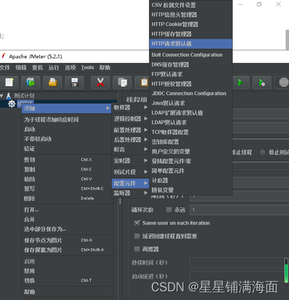Click Start no pauses icon

click(262, 83)
